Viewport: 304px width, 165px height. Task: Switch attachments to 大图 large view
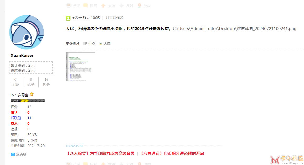pyautogui.click(x=107, y=43)
